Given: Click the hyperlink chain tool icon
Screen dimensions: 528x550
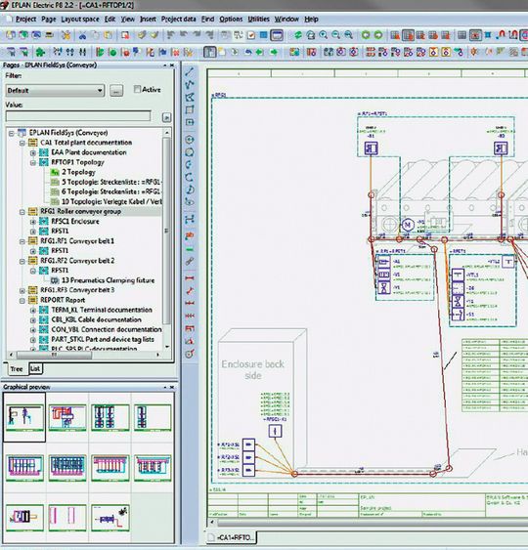Looking at the screenshot, I should [x=190, y=261].
